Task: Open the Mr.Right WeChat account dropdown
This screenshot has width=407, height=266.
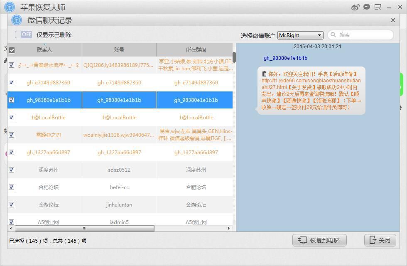Action: 299,35
